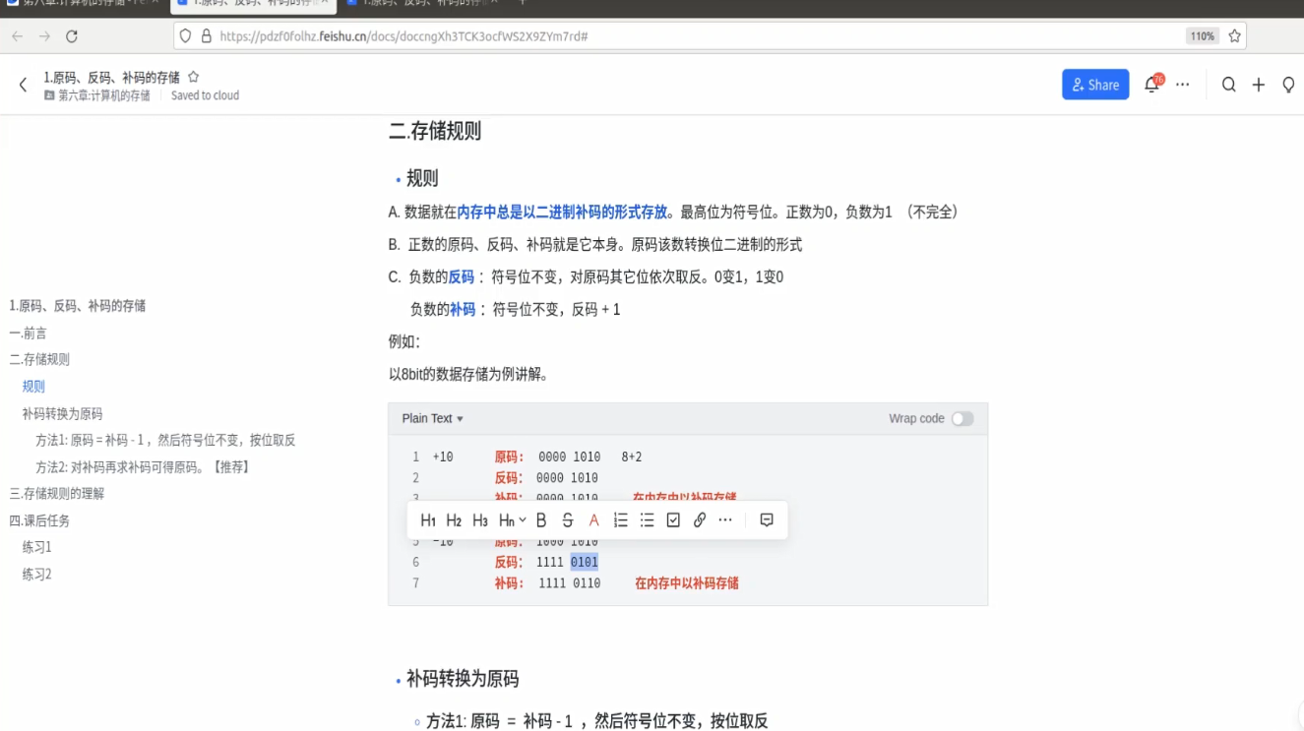The width and height of the screenshot is (1304, 731).
Task: Reload the page with the refresh icon
Action: pyautogui.click(x=72, y=36)
